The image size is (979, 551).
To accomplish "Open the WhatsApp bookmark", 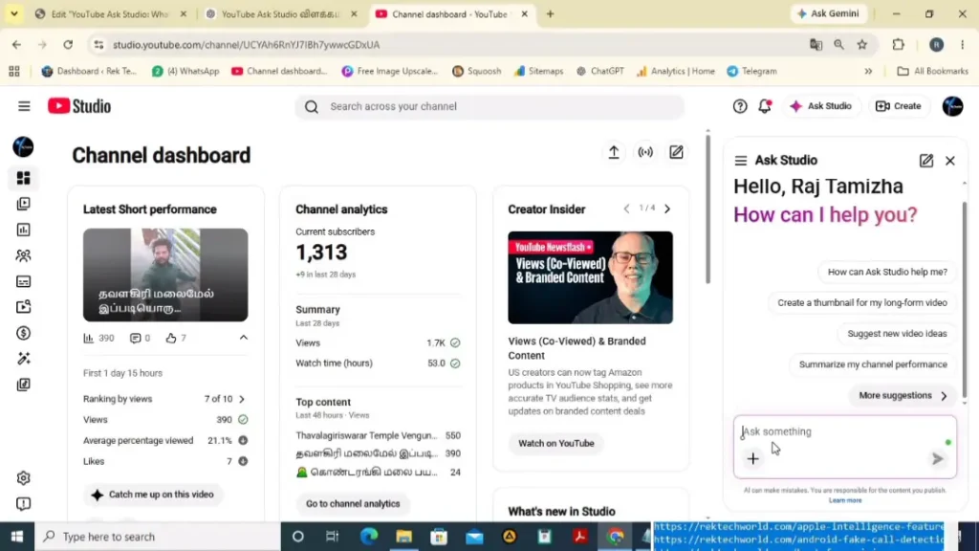I will coord(185,71).
